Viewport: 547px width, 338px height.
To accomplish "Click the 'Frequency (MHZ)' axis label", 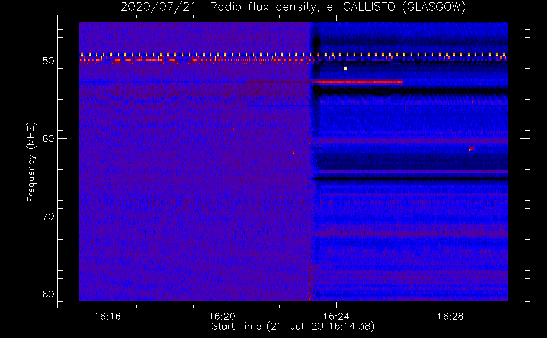I will pos(31,162).
